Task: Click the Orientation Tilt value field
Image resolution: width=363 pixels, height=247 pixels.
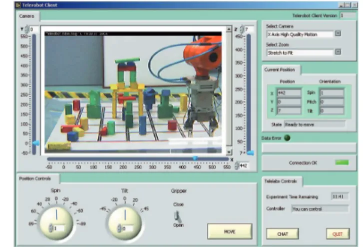Action: pos(332,110)
